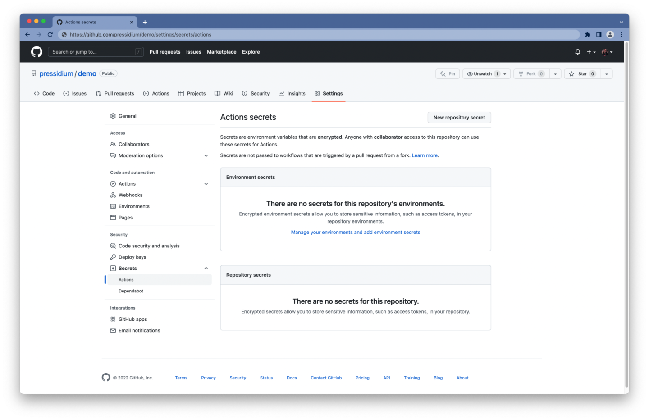Screen dimensions: 649x420
Task: Open browser extensions puzzle icon
Action: (x=587, y=35)
